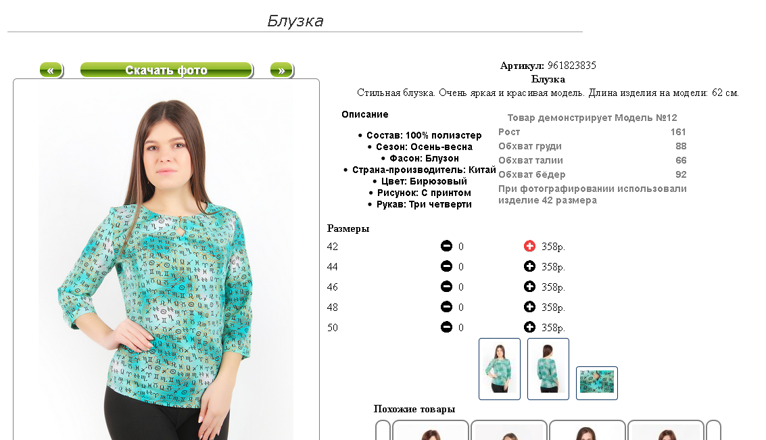
Task: Click left arrow of similar products carousel
Action: click(x=383, y=431)
